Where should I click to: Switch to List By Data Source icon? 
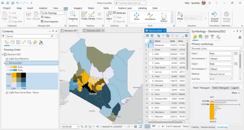coord(12,42)
